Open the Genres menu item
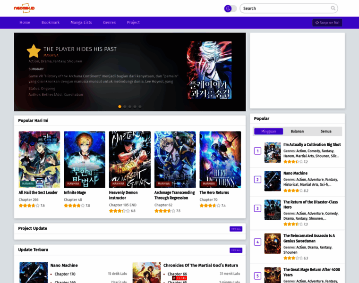The height and width of the screenshot is (283, 359). pyautogui.click(x=109, y=22)
